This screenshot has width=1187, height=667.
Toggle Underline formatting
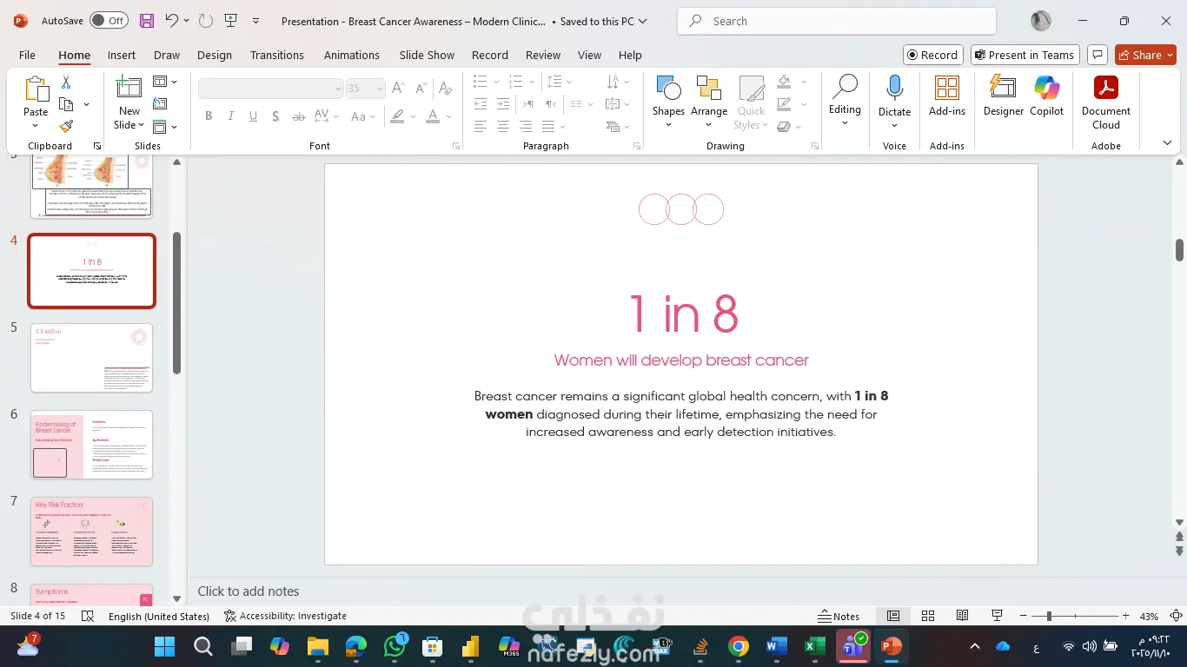pos(254,116)
